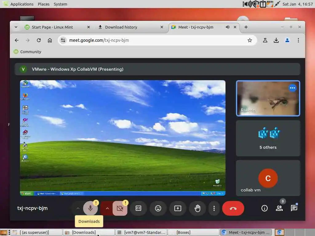Open the options bubble on Rakesh's tile
The image size is (315, 236).
click(x=293, y=88)
